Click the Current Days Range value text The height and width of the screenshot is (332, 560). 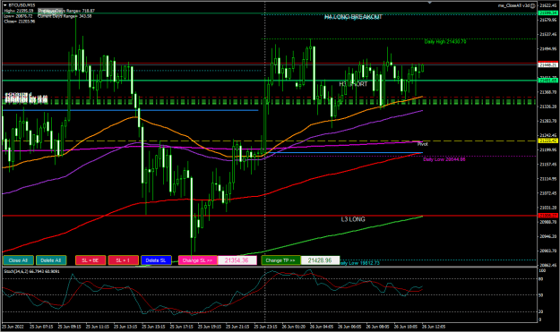pos(65,16)
